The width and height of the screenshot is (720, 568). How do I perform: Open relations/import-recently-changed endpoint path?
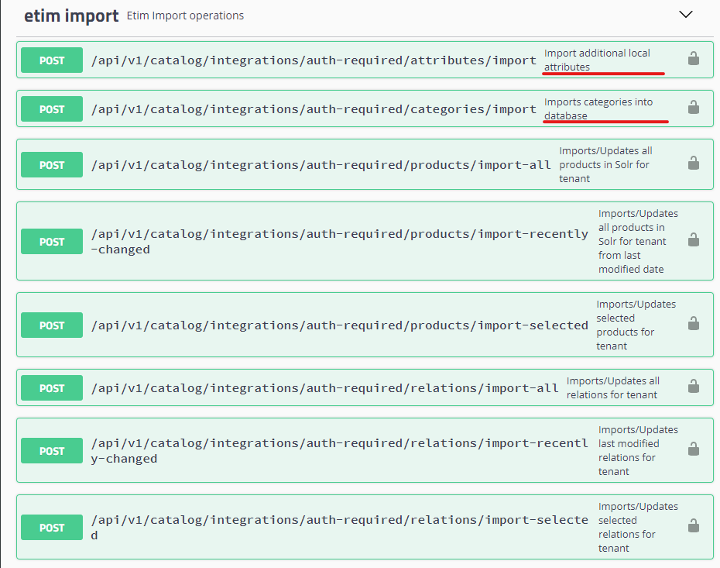click(x=340, y=451)
